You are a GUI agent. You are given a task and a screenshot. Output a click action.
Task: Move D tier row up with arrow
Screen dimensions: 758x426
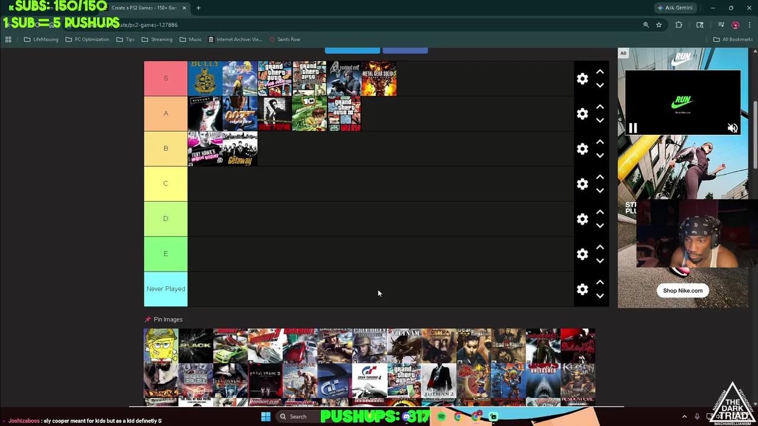(600, 212)
